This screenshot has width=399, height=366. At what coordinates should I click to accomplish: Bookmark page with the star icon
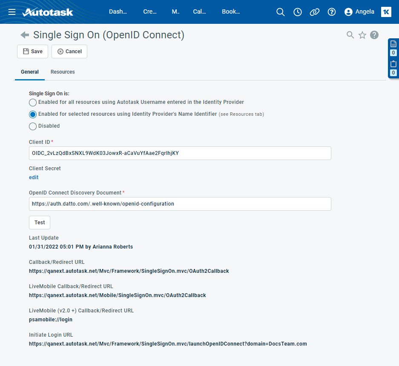pos(362,35)
